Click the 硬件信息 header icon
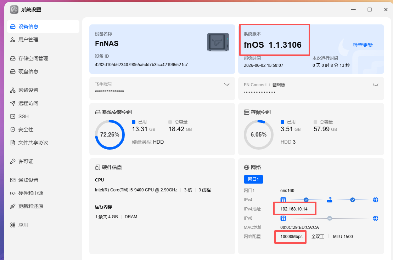 [x=98, y=167]
